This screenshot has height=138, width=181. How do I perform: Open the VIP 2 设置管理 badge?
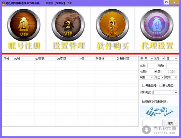(x=68, y=29)
